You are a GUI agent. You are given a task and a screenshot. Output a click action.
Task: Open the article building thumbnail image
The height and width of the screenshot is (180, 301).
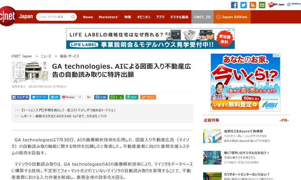tap(30, 72)
